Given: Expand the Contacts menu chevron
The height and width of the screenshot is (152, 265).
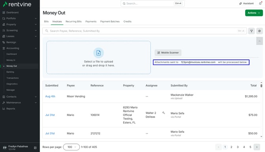Looking at the screenshot, I should point(36,96).
